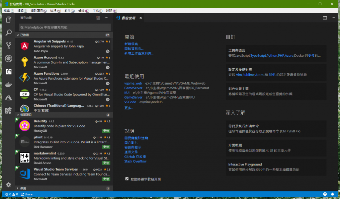Click the Stack Overflow help link
The image size is (340, 199).
tap(135, 161)
